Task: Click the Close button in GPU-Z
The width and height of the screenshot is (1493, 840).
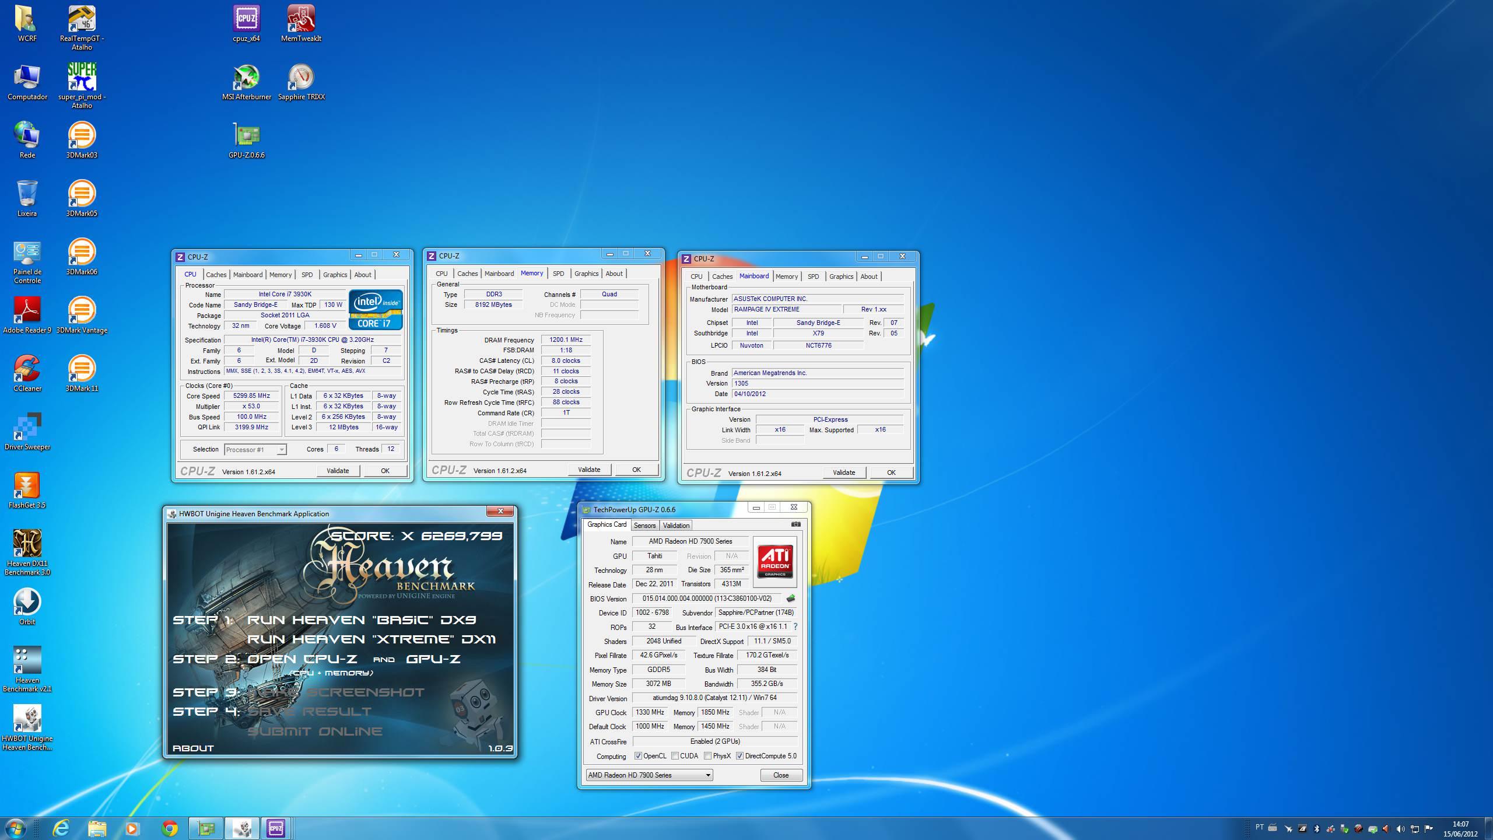Action: pyautogui.click(x=781, y=775)
